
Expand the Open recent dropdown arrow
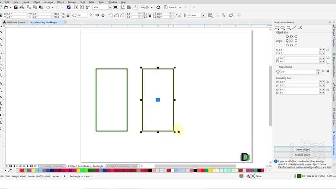(10, 7)
